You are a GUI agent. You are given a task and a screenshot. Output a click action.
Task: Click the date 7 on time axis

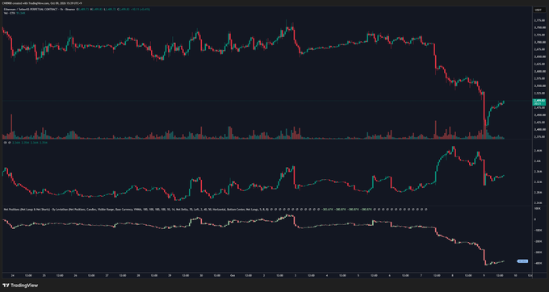point(421,276)
